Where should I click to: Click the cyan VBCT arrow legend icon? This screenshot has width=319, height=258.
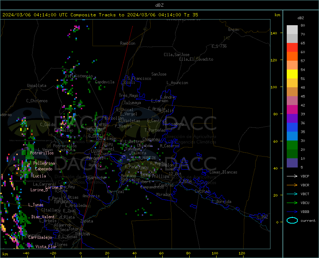pyautogui.click(x=292, y=194)
